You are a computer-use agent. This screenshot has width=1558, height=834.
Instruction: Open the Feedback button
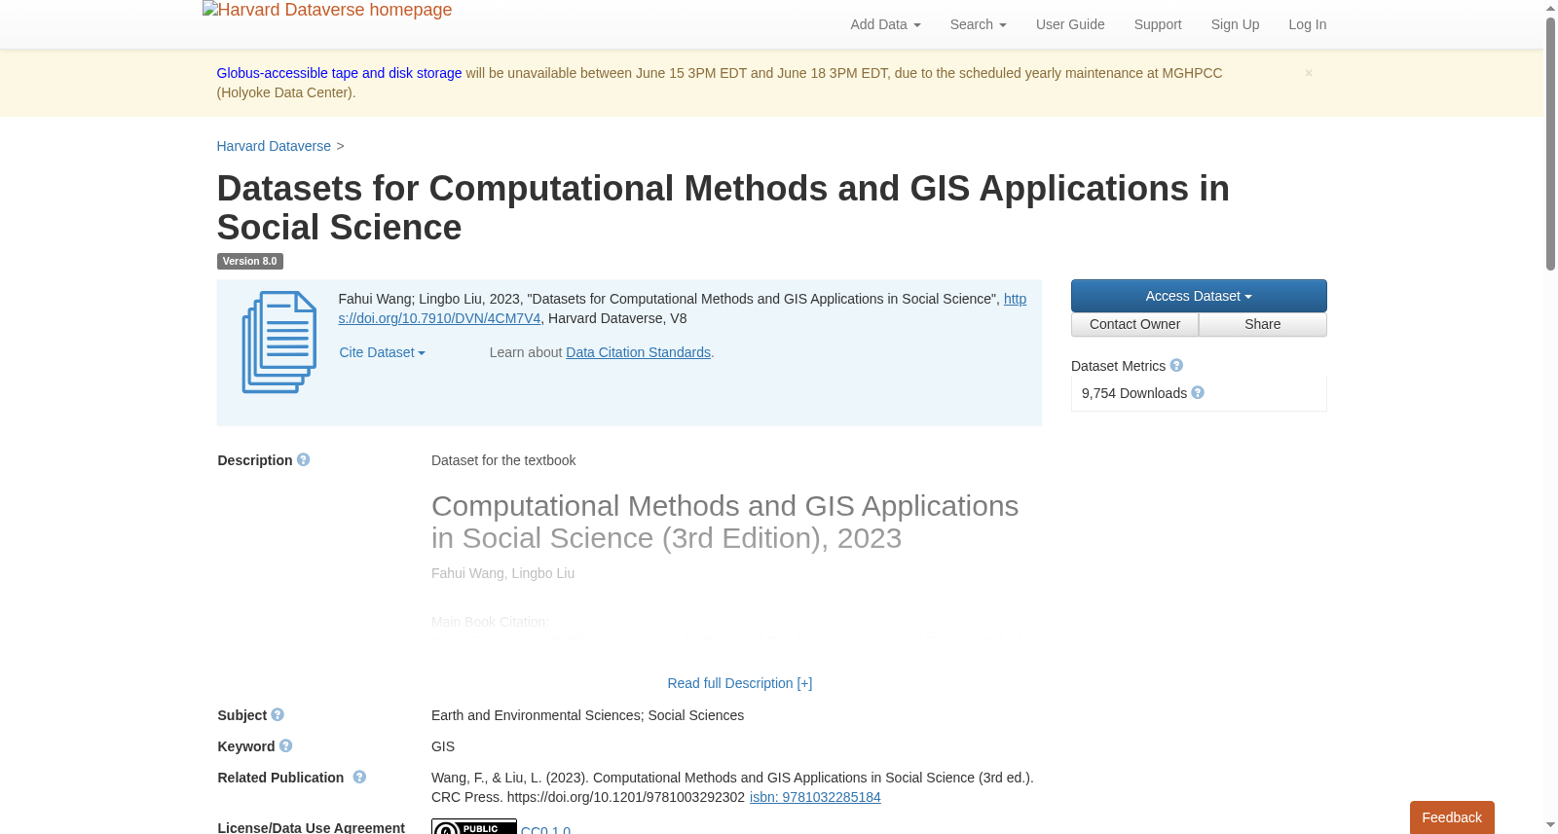1452,817
